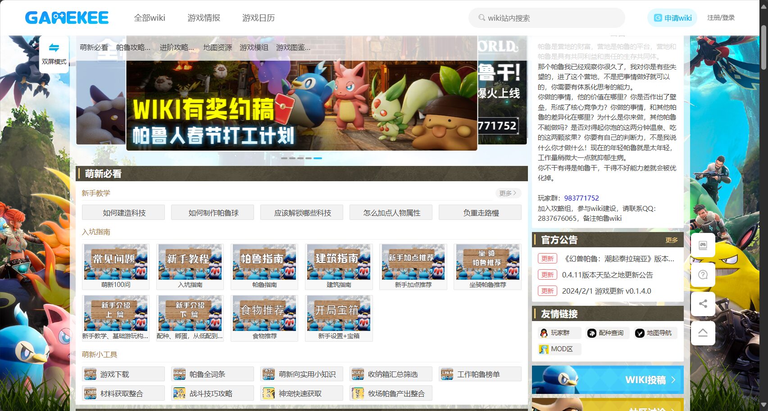Click the back-to-top arrow icon

click(x=703, y=333)
